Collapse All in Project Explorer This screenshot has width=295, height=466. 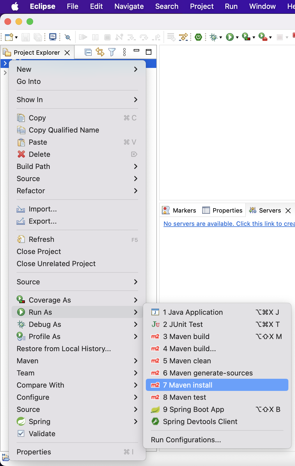pos(88,52)
